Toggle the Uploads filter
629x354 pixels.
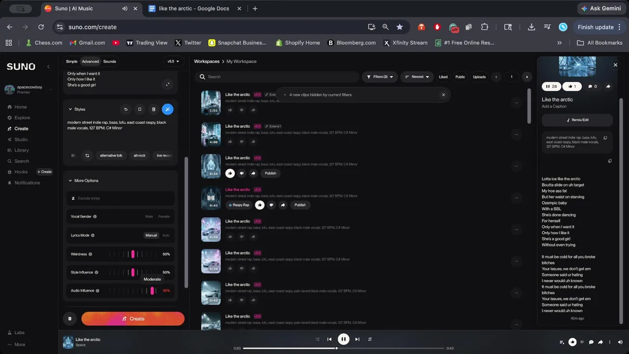point(479,77)
